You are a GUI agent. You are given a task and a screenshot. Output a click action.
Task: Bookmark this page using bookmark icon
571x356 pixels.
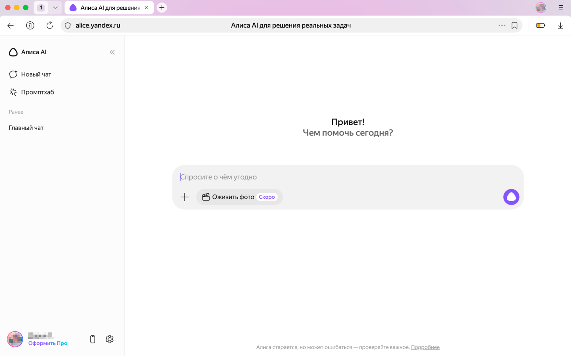(x=514, y=26)
